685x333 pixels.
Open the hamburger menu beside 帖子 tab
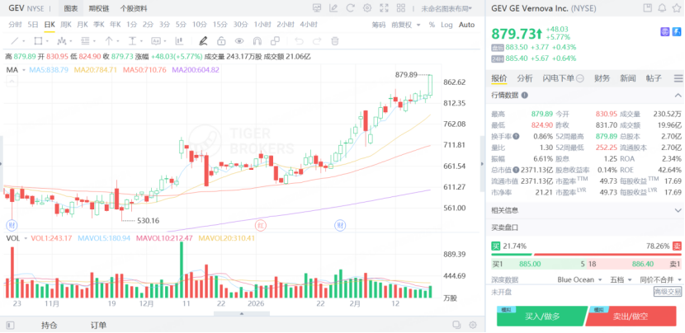point(678,78)
